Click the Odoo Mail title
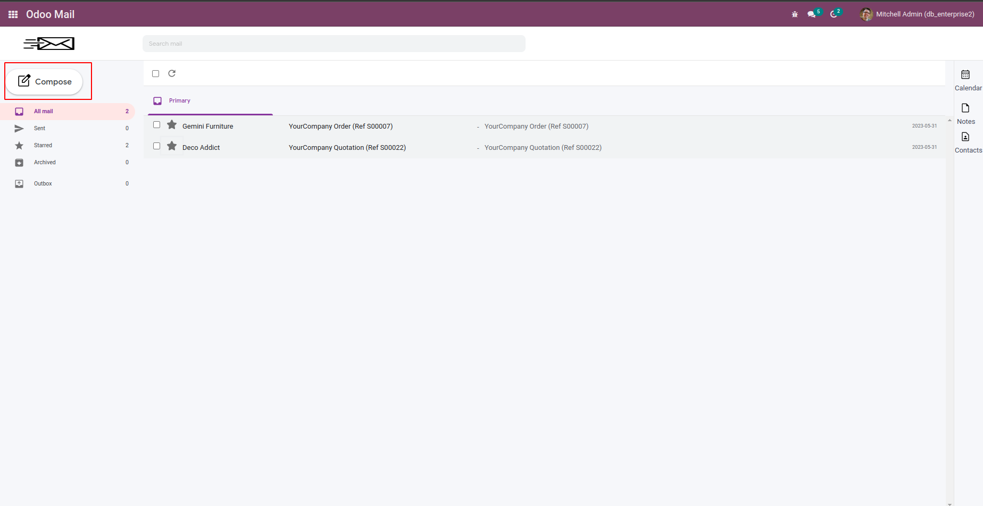 point(50,14)
